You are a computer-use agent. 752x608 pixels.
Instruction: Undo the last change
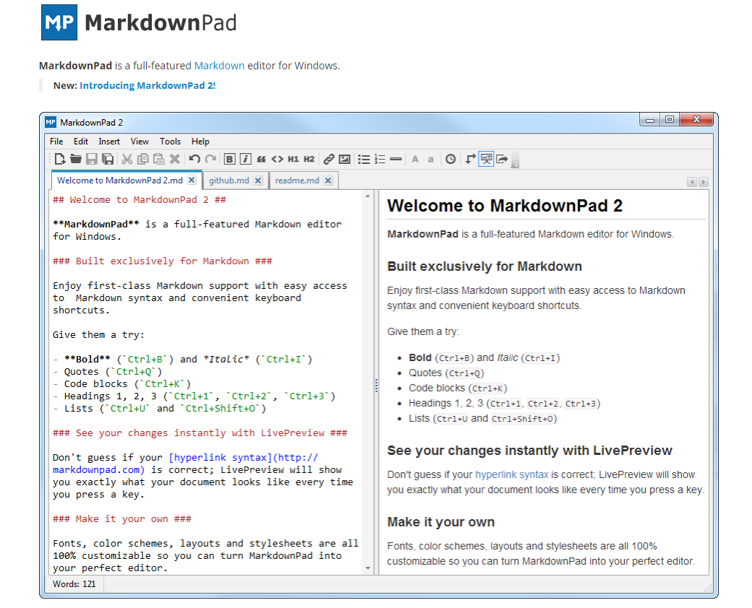(x=195, y=159)
